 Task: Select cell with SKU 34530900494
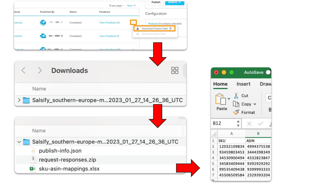pyautogui.click(x=231, y=158)
